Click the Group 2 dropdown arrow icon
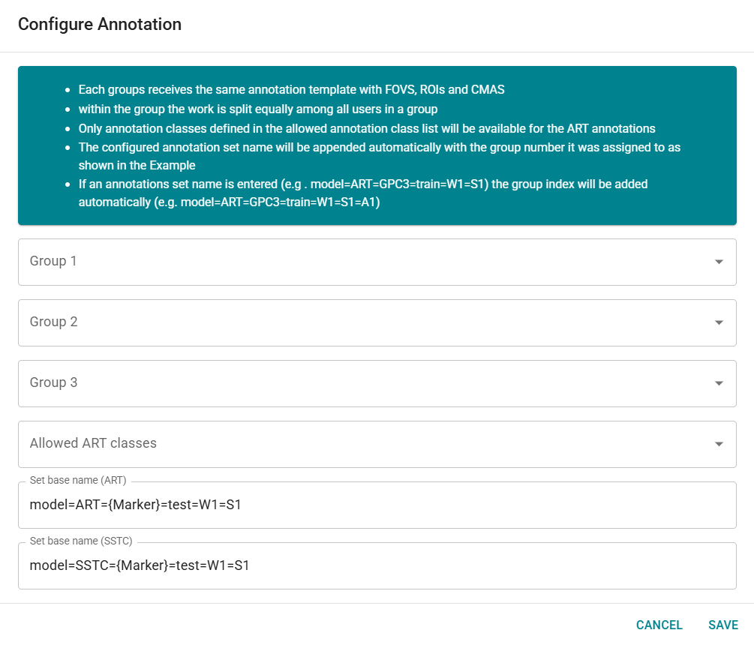The image size is (754, 645). [719, 322]
